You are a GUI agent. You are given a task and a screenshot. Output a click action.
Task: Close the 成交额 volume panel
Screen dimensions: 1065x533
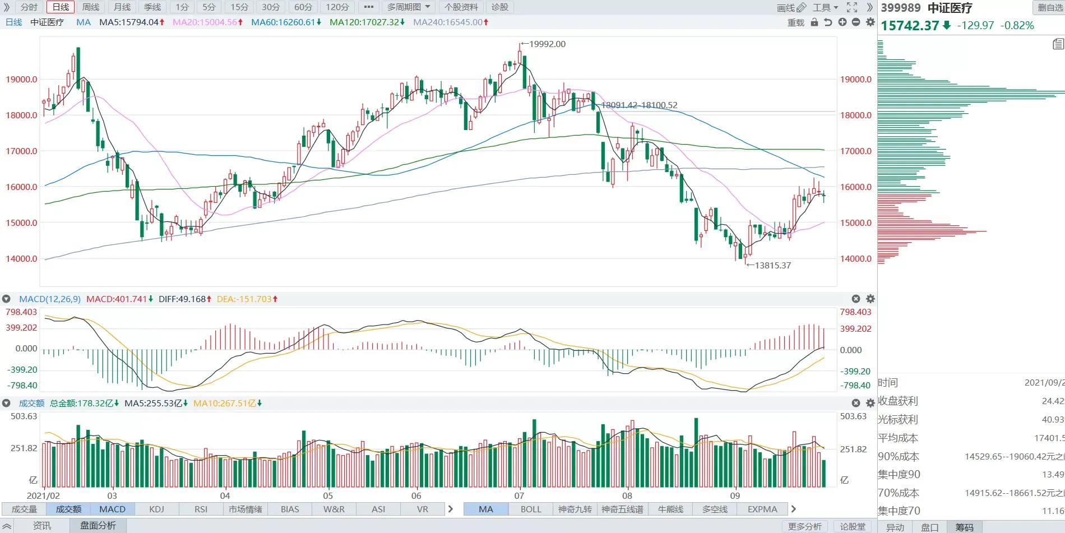pyautogui.click(x=856, y=403)
